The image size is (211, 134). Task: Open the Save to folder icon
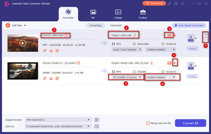pos(97,126)
